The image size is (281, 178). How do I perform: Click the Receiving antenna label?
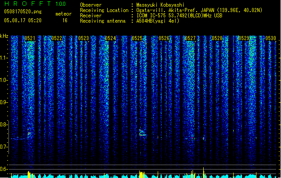click(103, 21)
